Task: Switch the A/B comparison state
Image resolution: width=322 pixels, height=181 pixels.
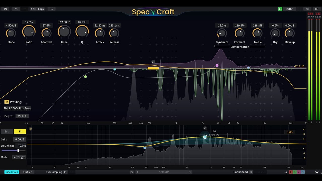Action: tap(33, 9)
